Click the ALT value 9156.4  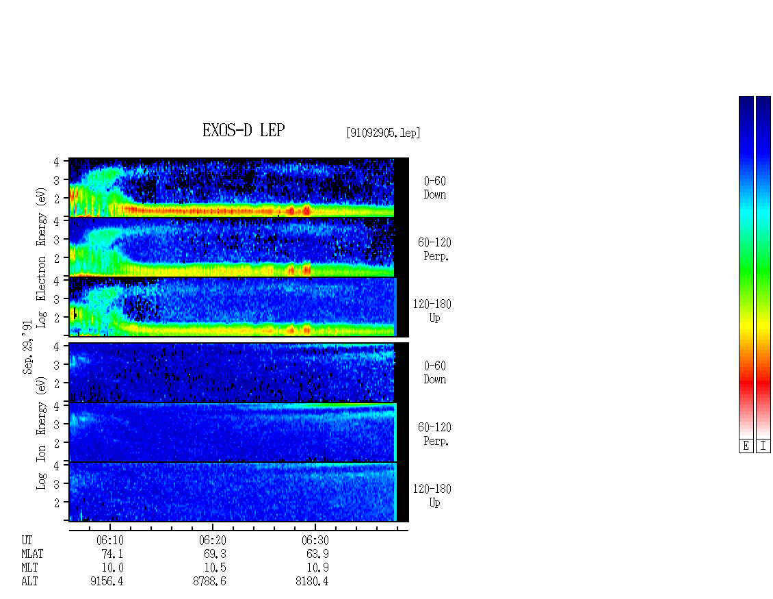pyautogui.click(x=107, y=582)
